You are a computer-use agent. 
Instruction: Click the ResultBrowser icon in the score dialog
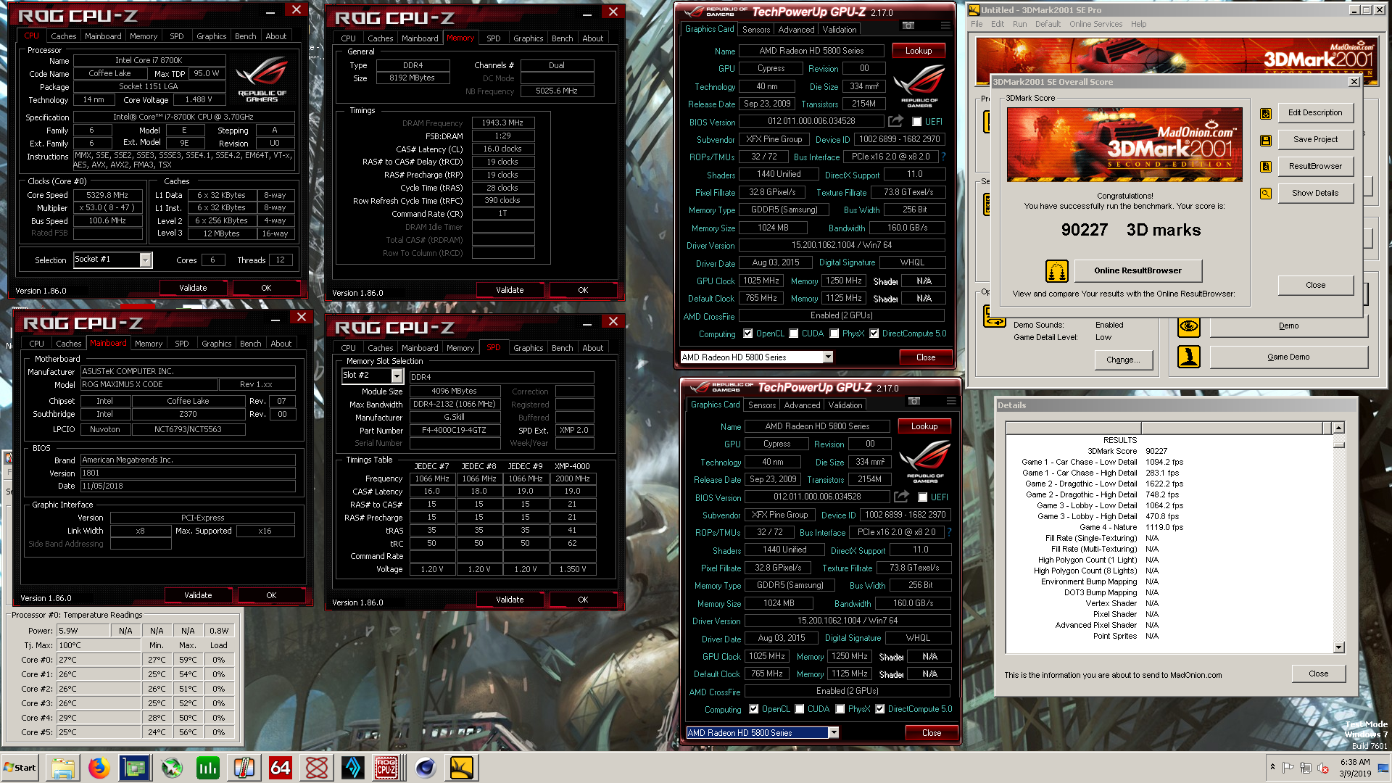(x=1266, y=167)
